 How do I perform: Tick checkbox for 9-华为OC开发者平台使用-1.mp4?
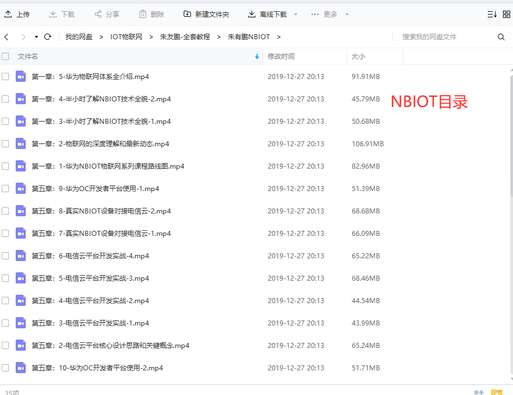6,188
